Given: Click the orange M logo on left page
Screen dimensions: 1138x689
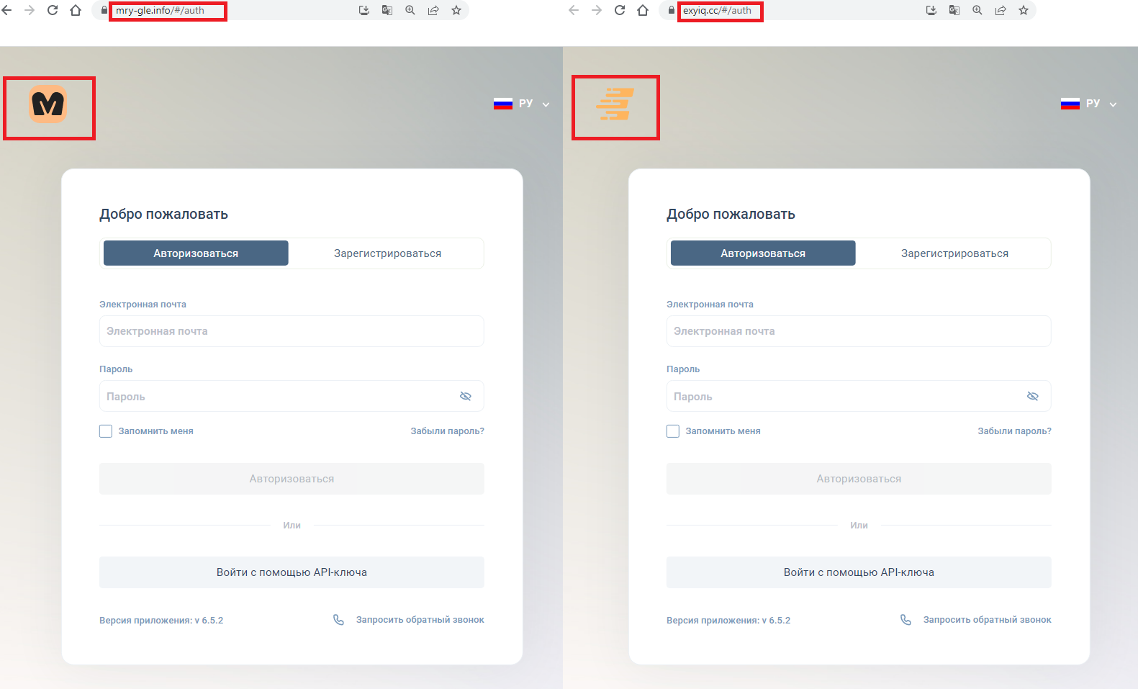Looking at the screenshot, I should click(x=48, y=104).
